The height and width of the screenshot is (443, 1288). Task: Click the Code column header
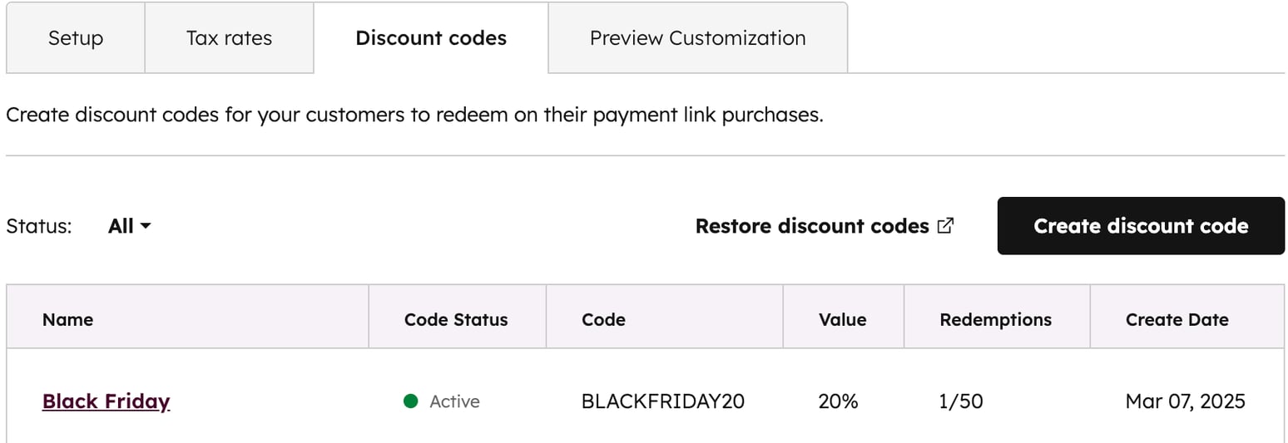tap(603, 320)
